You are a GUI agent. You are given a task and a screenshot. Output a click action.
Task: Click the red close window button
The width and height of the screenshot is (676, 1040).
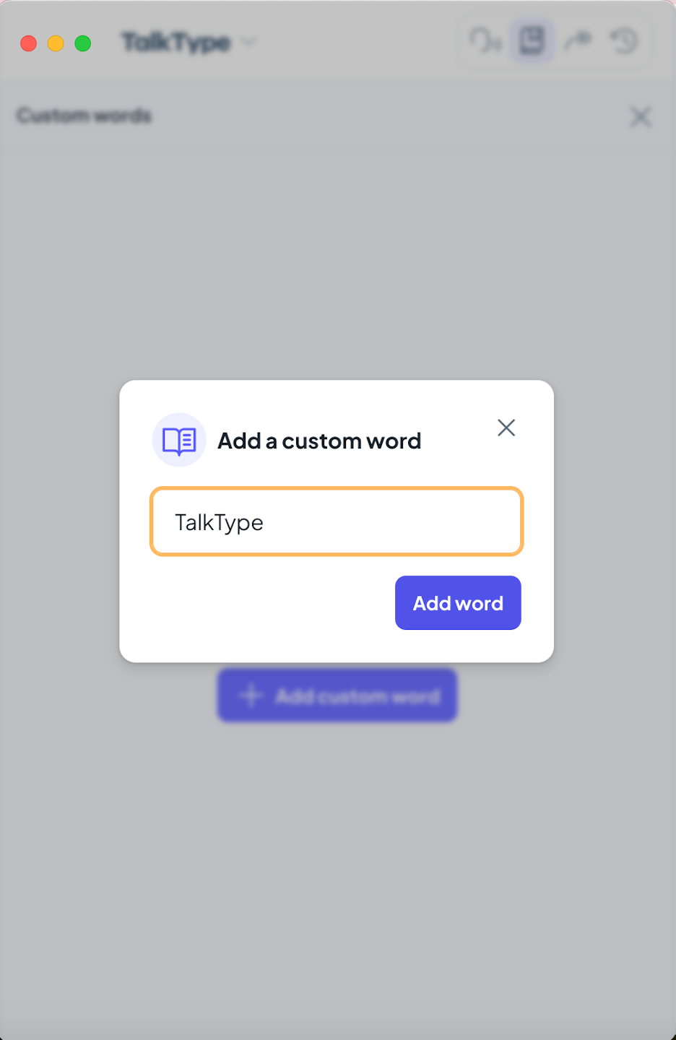point(29,43)
